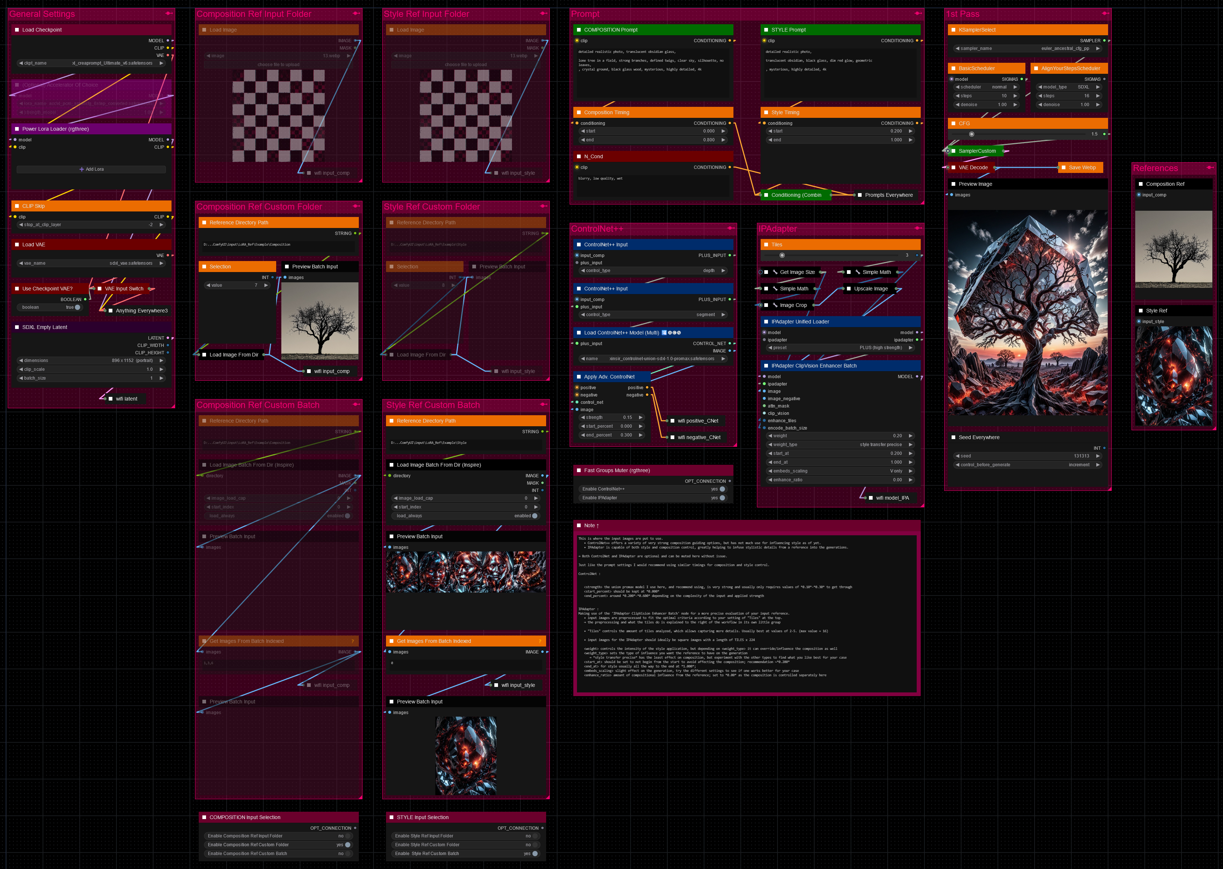
Task: Click the General Settings group navigation icon
Action: 169,13
